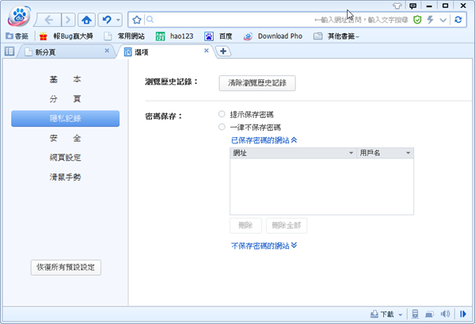Viewport: 475px width, 324px height.
Task: Open the 百度 bookmark
Action: coord(218,36)
